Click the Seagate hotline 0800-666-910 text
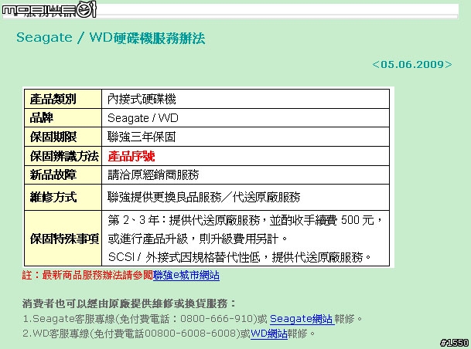Screen dimensions: 471x349 (217, 319)
